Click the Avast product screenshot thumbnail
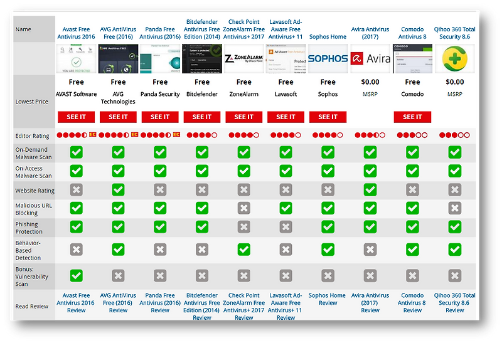 click(76, 58)
